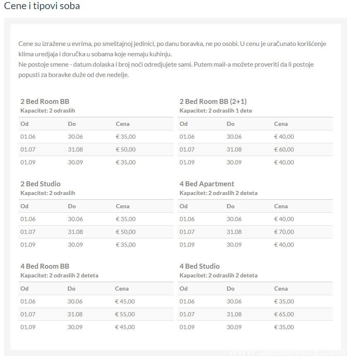353x361 pixels.
Task: Click the '4 Bed Room BB' heading
Action: 45,266
